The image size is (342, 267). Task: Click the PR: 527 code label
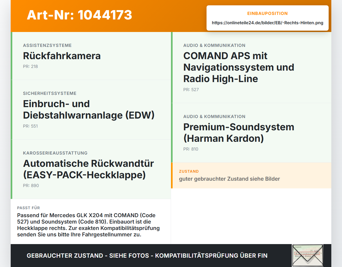pos(191,90)
